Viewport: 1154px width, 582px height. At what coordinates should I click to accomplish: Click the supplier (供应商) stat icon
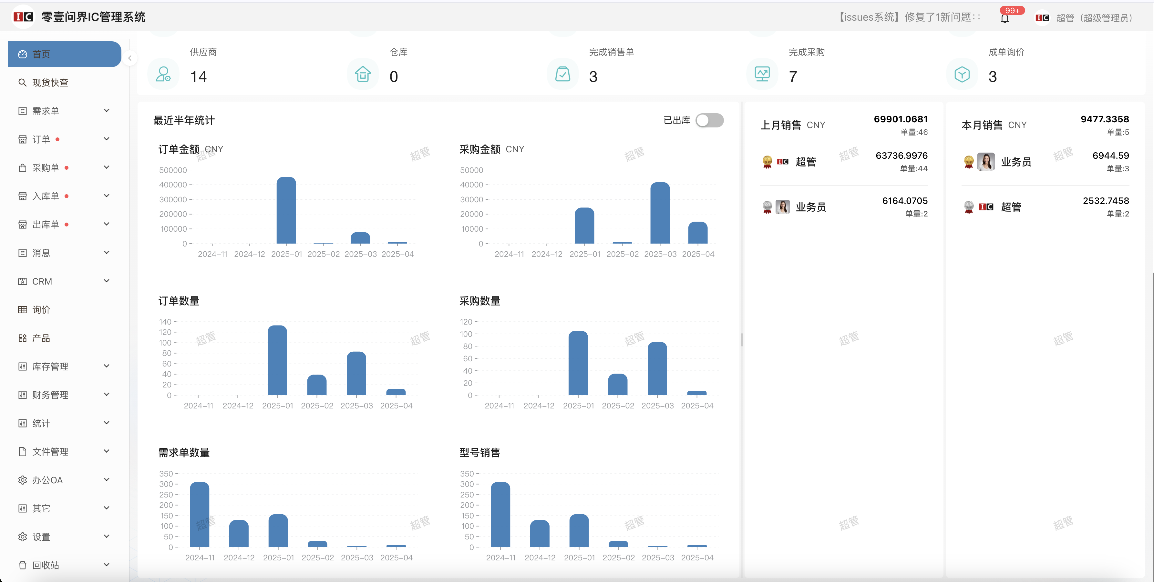pyautogui.click(x=163, y=74)
